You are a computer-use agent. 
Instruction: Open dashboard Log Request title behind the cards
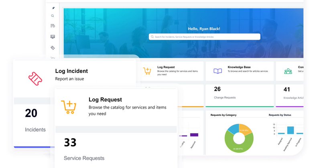(166, 67)
